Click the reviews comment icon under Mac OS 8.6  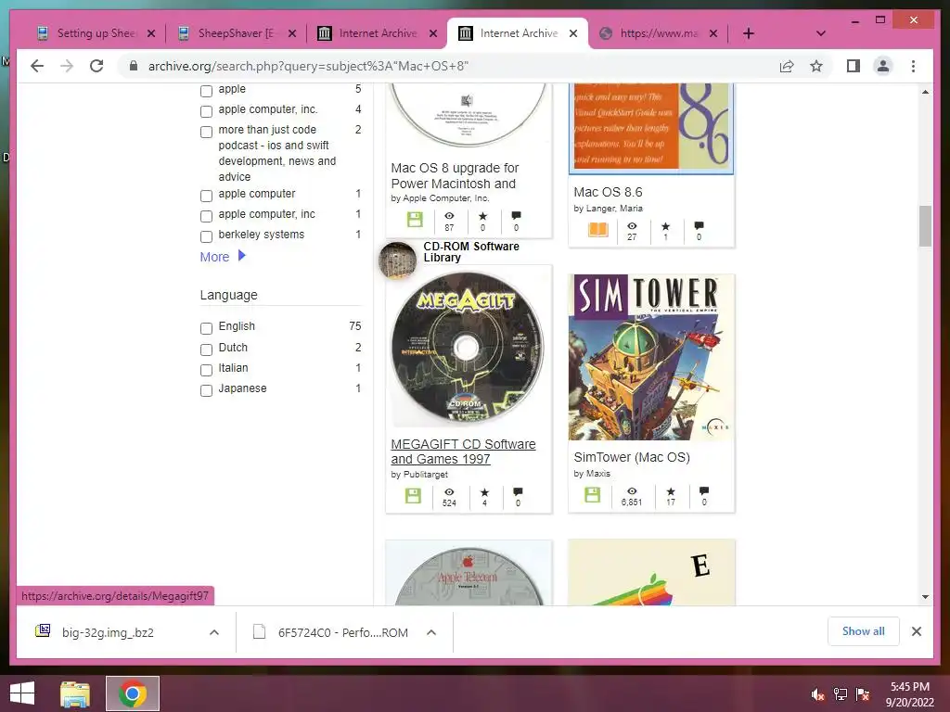coord(699,226)
